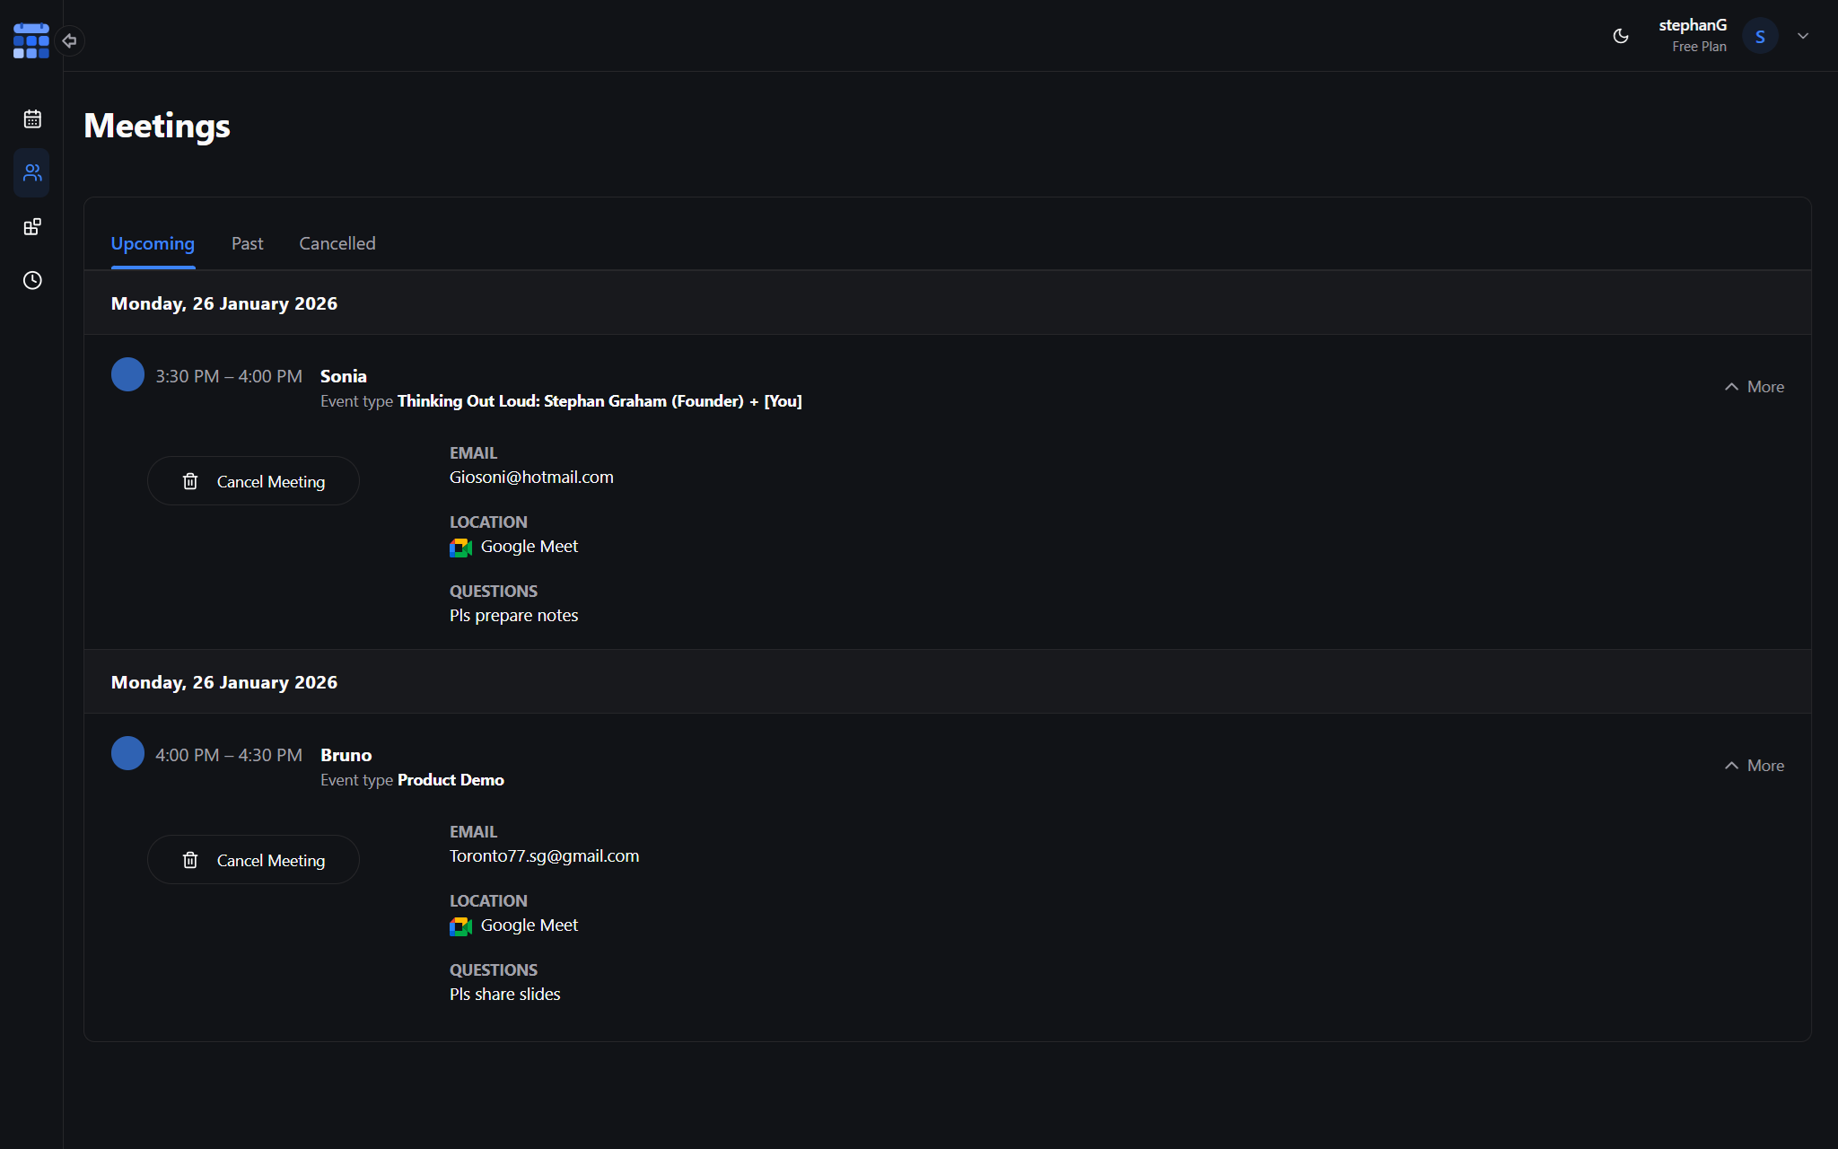Click the Google Meet icon for Sonia's meeting

pyautogui.click(x=460, y=548)
